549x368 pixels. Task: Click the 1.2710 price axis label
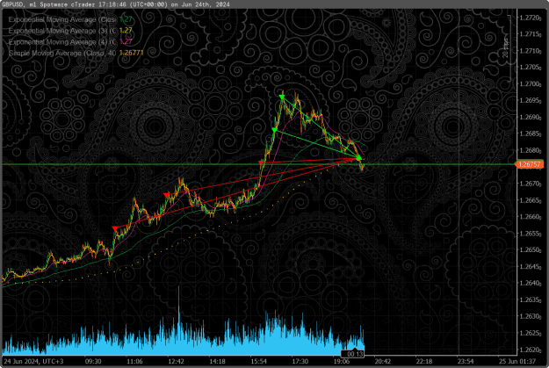click(530, 51)
